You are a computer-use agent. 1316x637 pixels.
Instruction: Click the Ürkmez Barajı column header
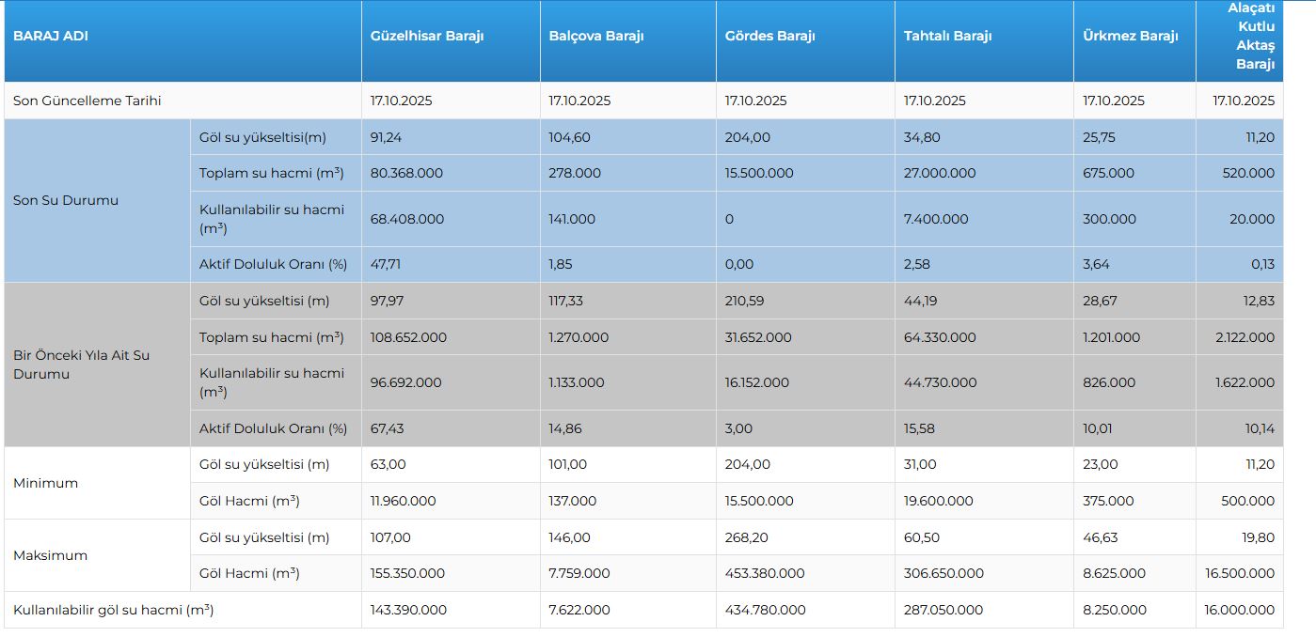click(x=1130, y=37)
